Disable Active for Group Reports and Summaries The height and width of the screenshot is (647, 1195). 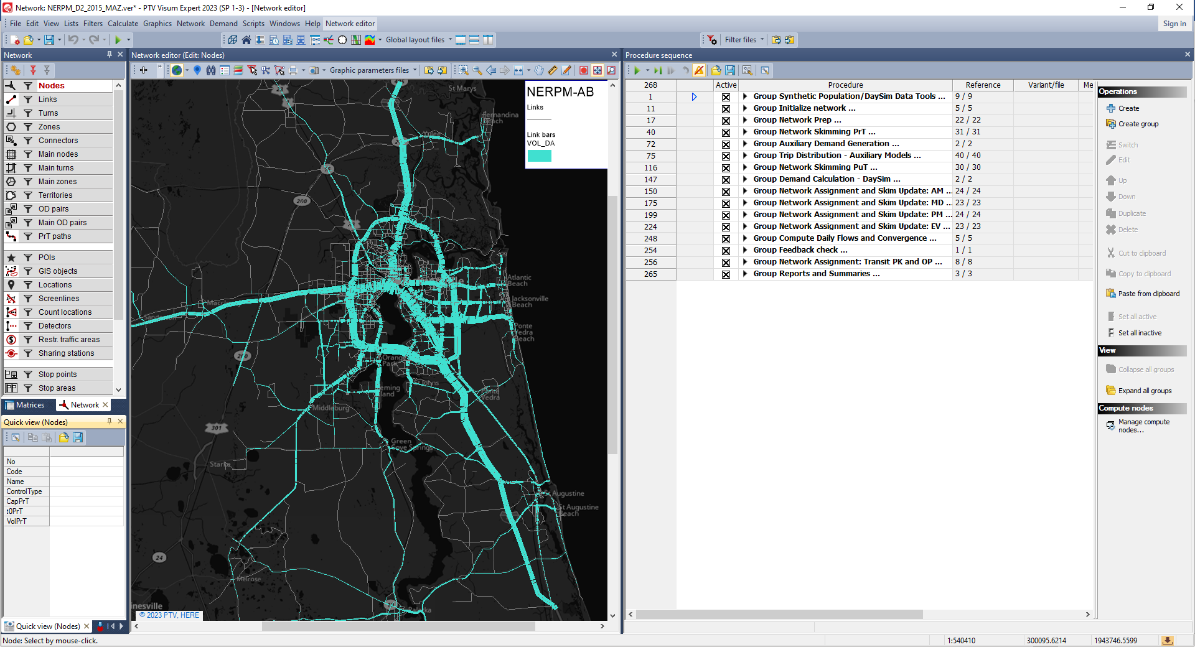726,274
